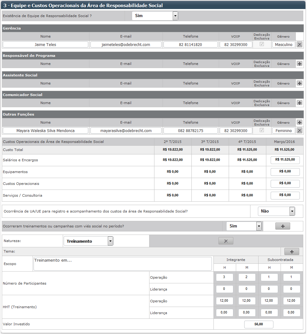Remove Jaime Teles row from Gerência
The height and width of the screenshot is (334, 307).
click(300, 44)
